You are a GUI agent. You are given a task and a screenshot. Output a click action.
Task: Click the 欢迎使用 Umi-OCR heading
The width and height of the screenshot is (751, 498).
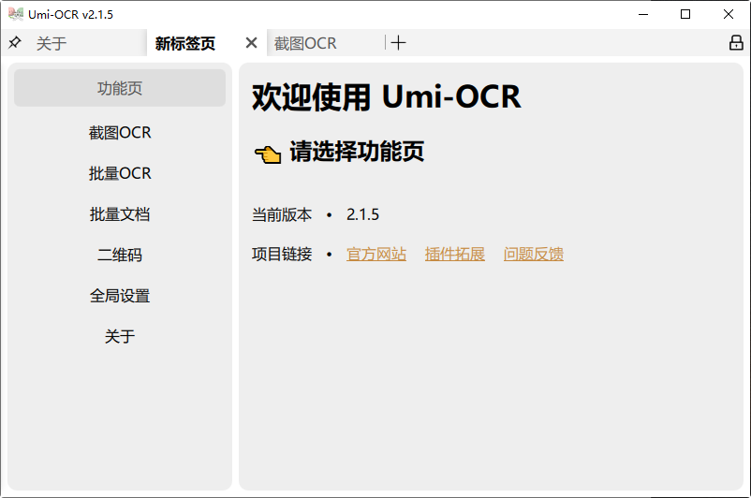[386, 96]
